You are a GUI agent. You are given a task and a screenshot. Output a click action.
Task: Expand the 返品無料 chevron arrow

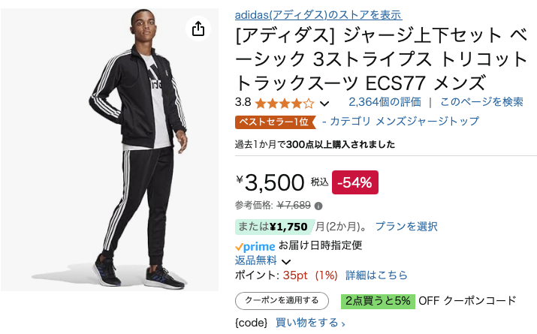[285, 262]
